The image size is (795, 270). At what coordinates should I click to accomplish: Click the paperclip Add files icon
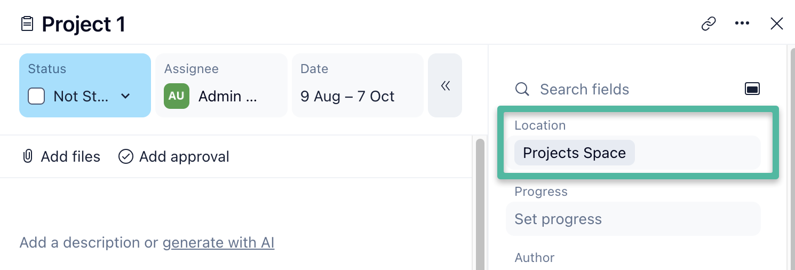coord(28,156)
